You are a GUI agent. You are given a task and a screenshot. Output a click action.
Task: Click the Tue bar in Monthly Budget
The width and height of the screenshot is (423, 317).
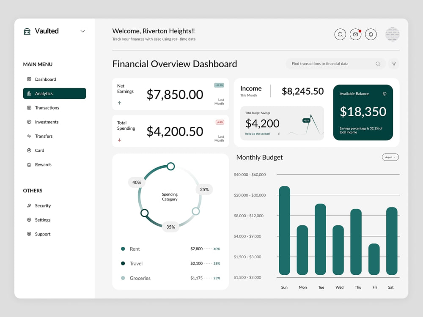pos(320,239)
